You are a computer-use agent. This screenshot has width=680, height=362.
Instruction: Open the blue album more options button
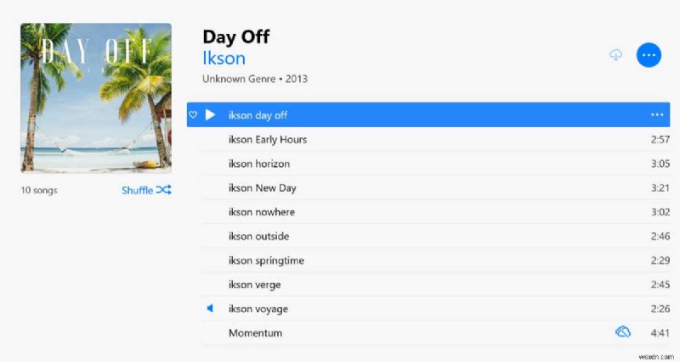[649, 55]
